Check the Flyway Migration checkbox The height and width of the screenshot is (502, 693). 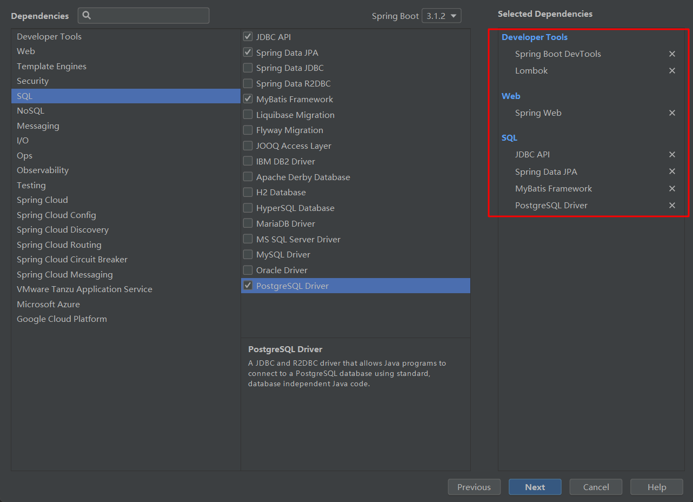(248, 130)
